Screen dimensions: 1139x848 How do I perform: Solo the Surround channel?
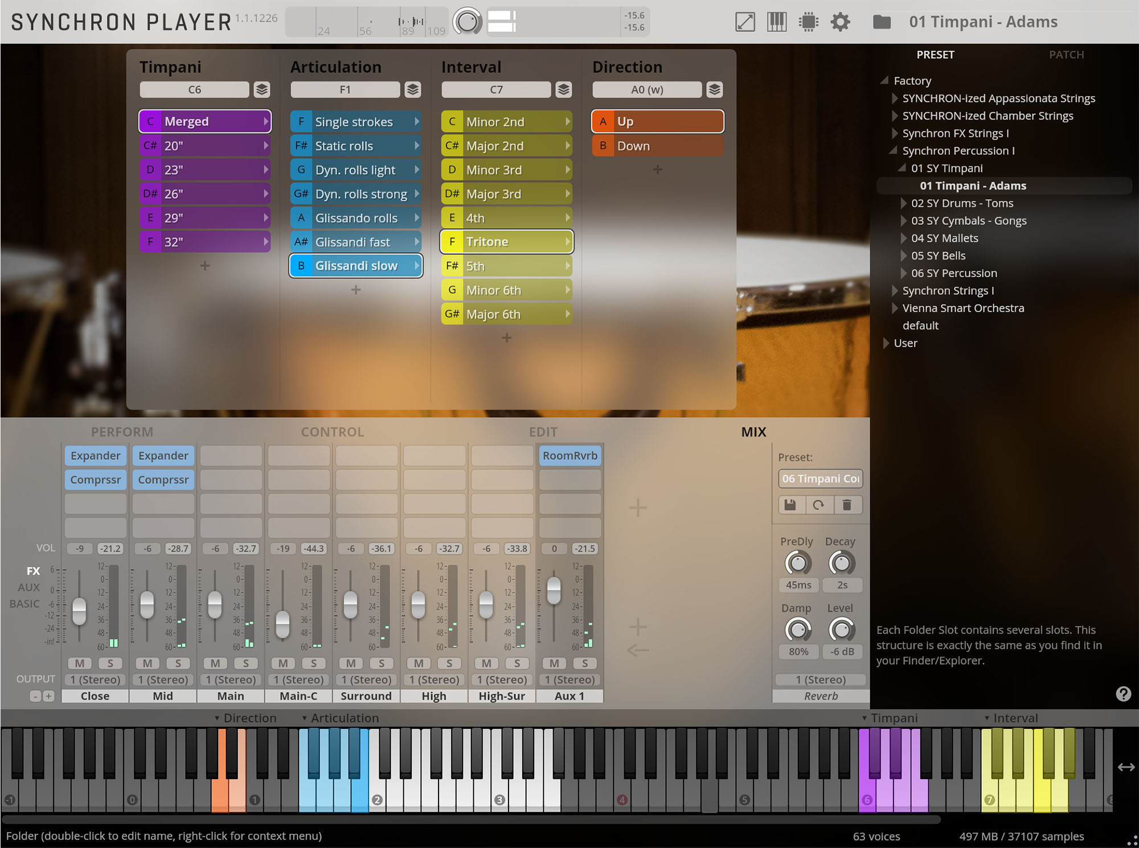coord(382,663)
